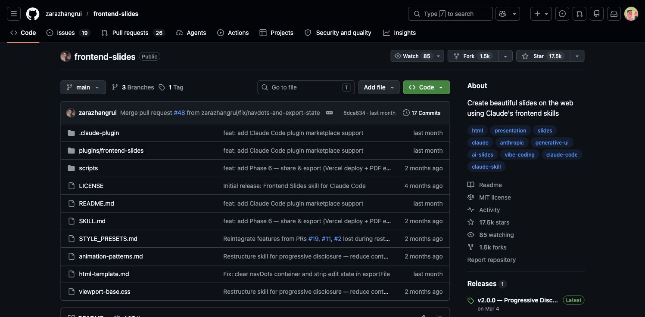Open the green Code clone dropdown

(427, 87)
